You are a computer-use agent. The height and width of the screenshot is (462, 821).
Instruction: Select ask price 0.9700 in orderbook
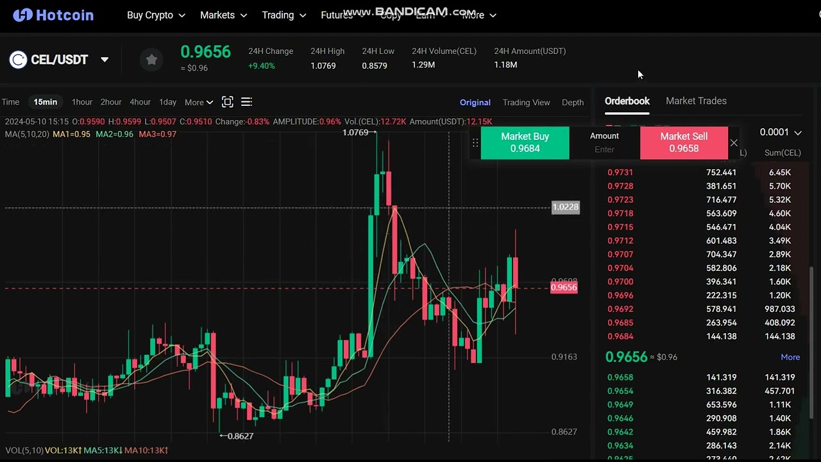[x=620, y=282]
